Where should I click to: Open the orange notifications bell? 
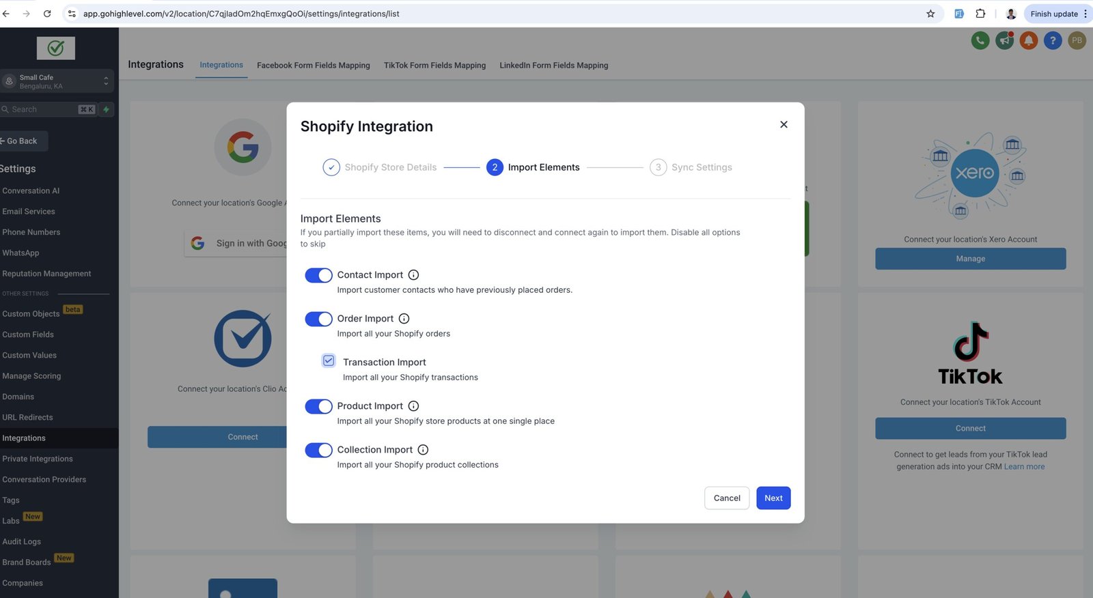click(x=1029, y=40)
